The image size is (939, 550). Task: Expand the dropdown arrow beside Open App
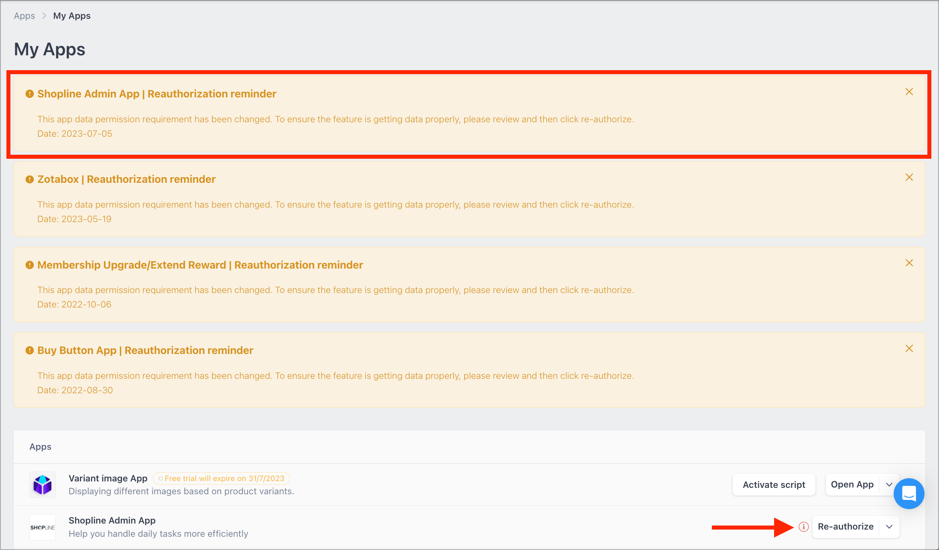coord(889,485)
